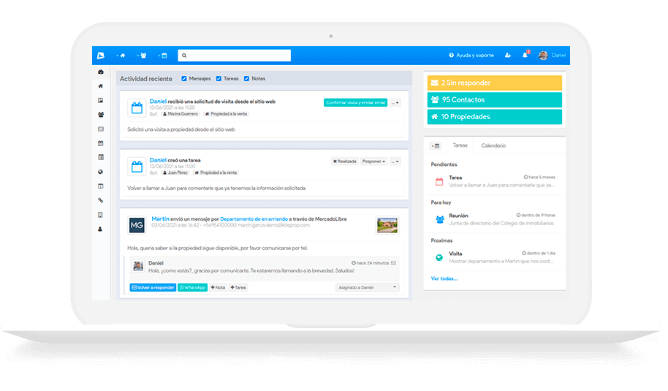This screenshot has width=668, height=391.
Task: Mark task as Realizada
Action: pyautogui.click(x=345, y=162)
